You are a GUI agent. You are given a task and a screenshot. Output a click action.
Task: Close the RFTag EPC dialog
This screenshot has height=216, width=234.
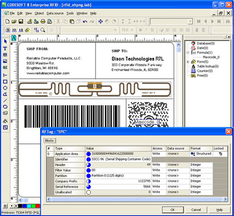pos(229,132)
